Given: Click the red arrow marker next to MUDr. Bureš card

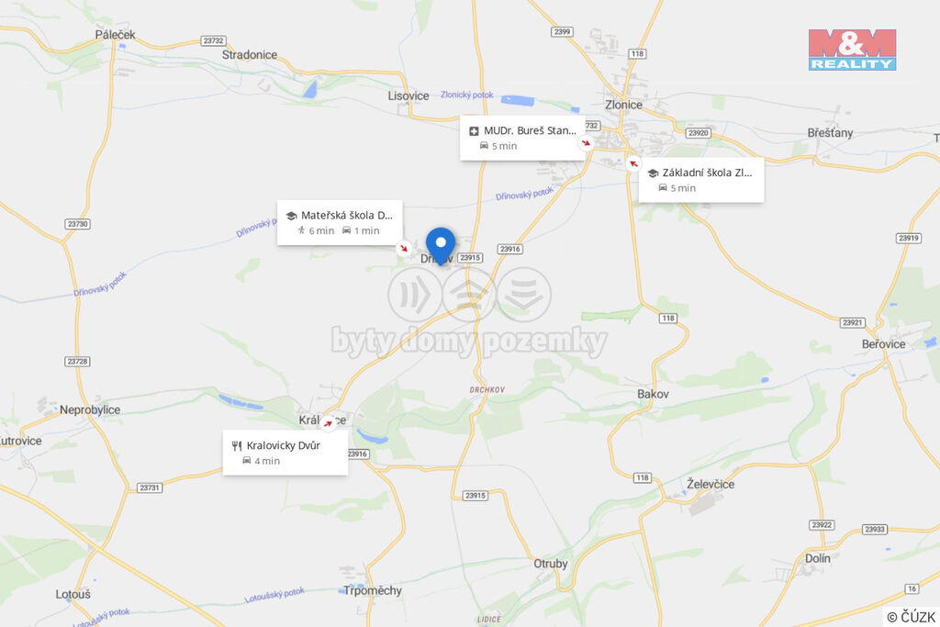Looking at the screenshot, I should [586, 142].
